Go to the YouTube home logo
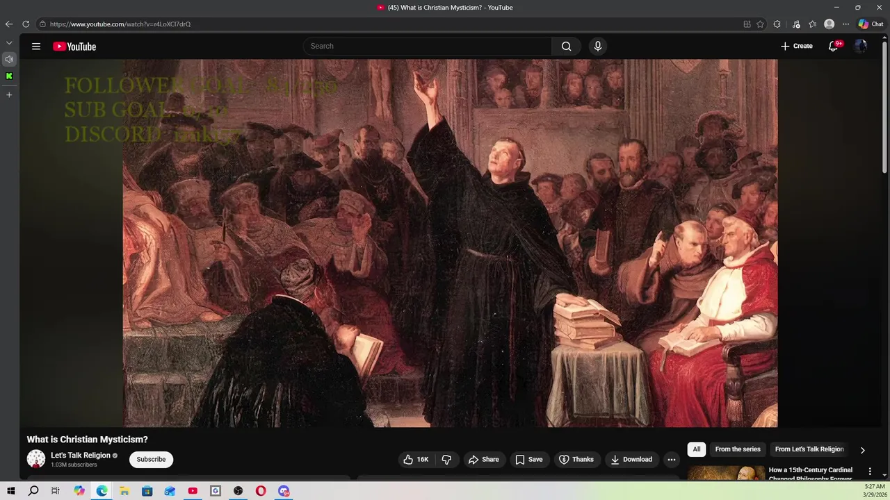 click(74, 47)
